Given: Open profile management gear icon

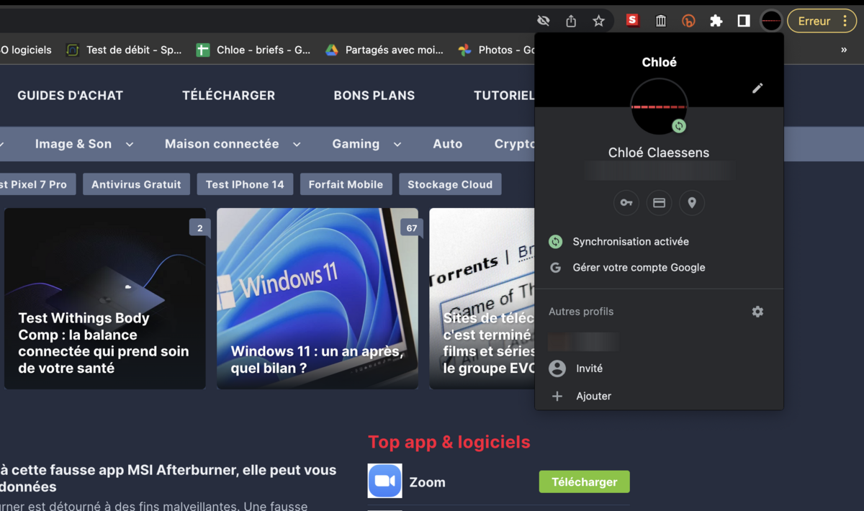Looking at the screenshot, I should tap(757, 312).
